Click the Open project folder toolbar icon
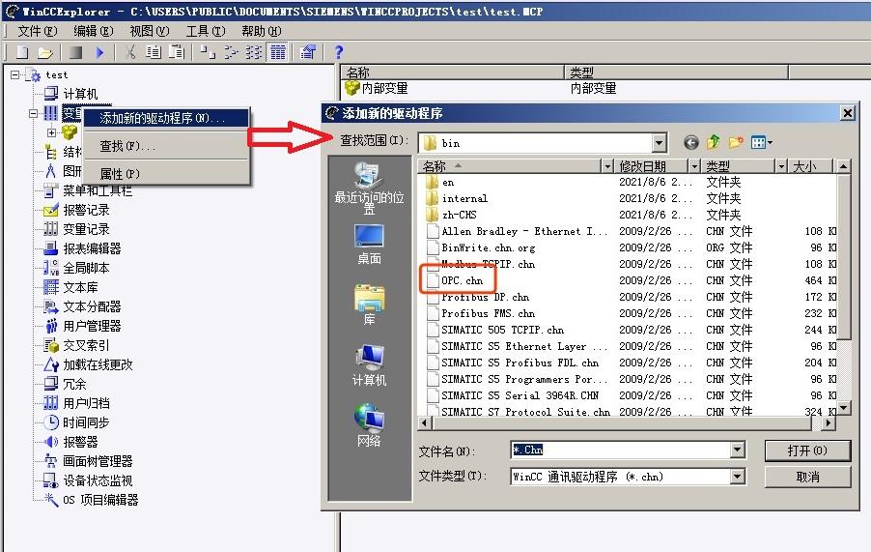Screen dimensions: 871x552 [x=44, y=52]
